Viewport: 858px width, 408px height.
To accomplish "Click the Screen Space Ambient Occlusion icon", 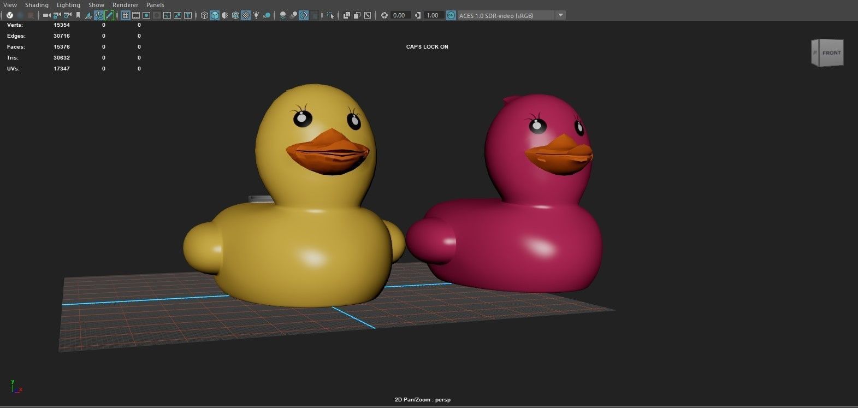I will pyautogui.click(x=283, y=15).
